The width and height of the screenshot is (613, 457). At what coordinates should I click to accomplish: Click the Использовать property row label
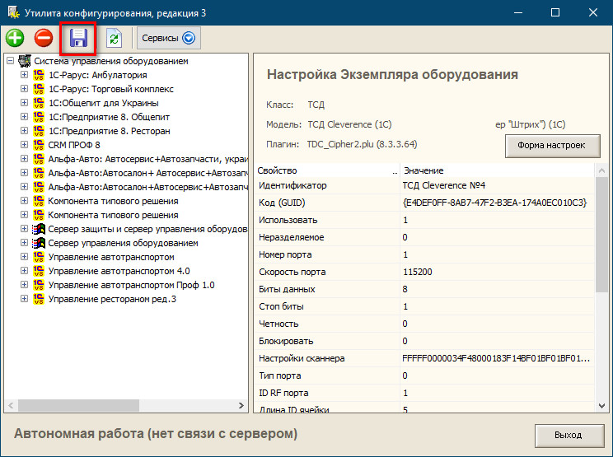288,221
